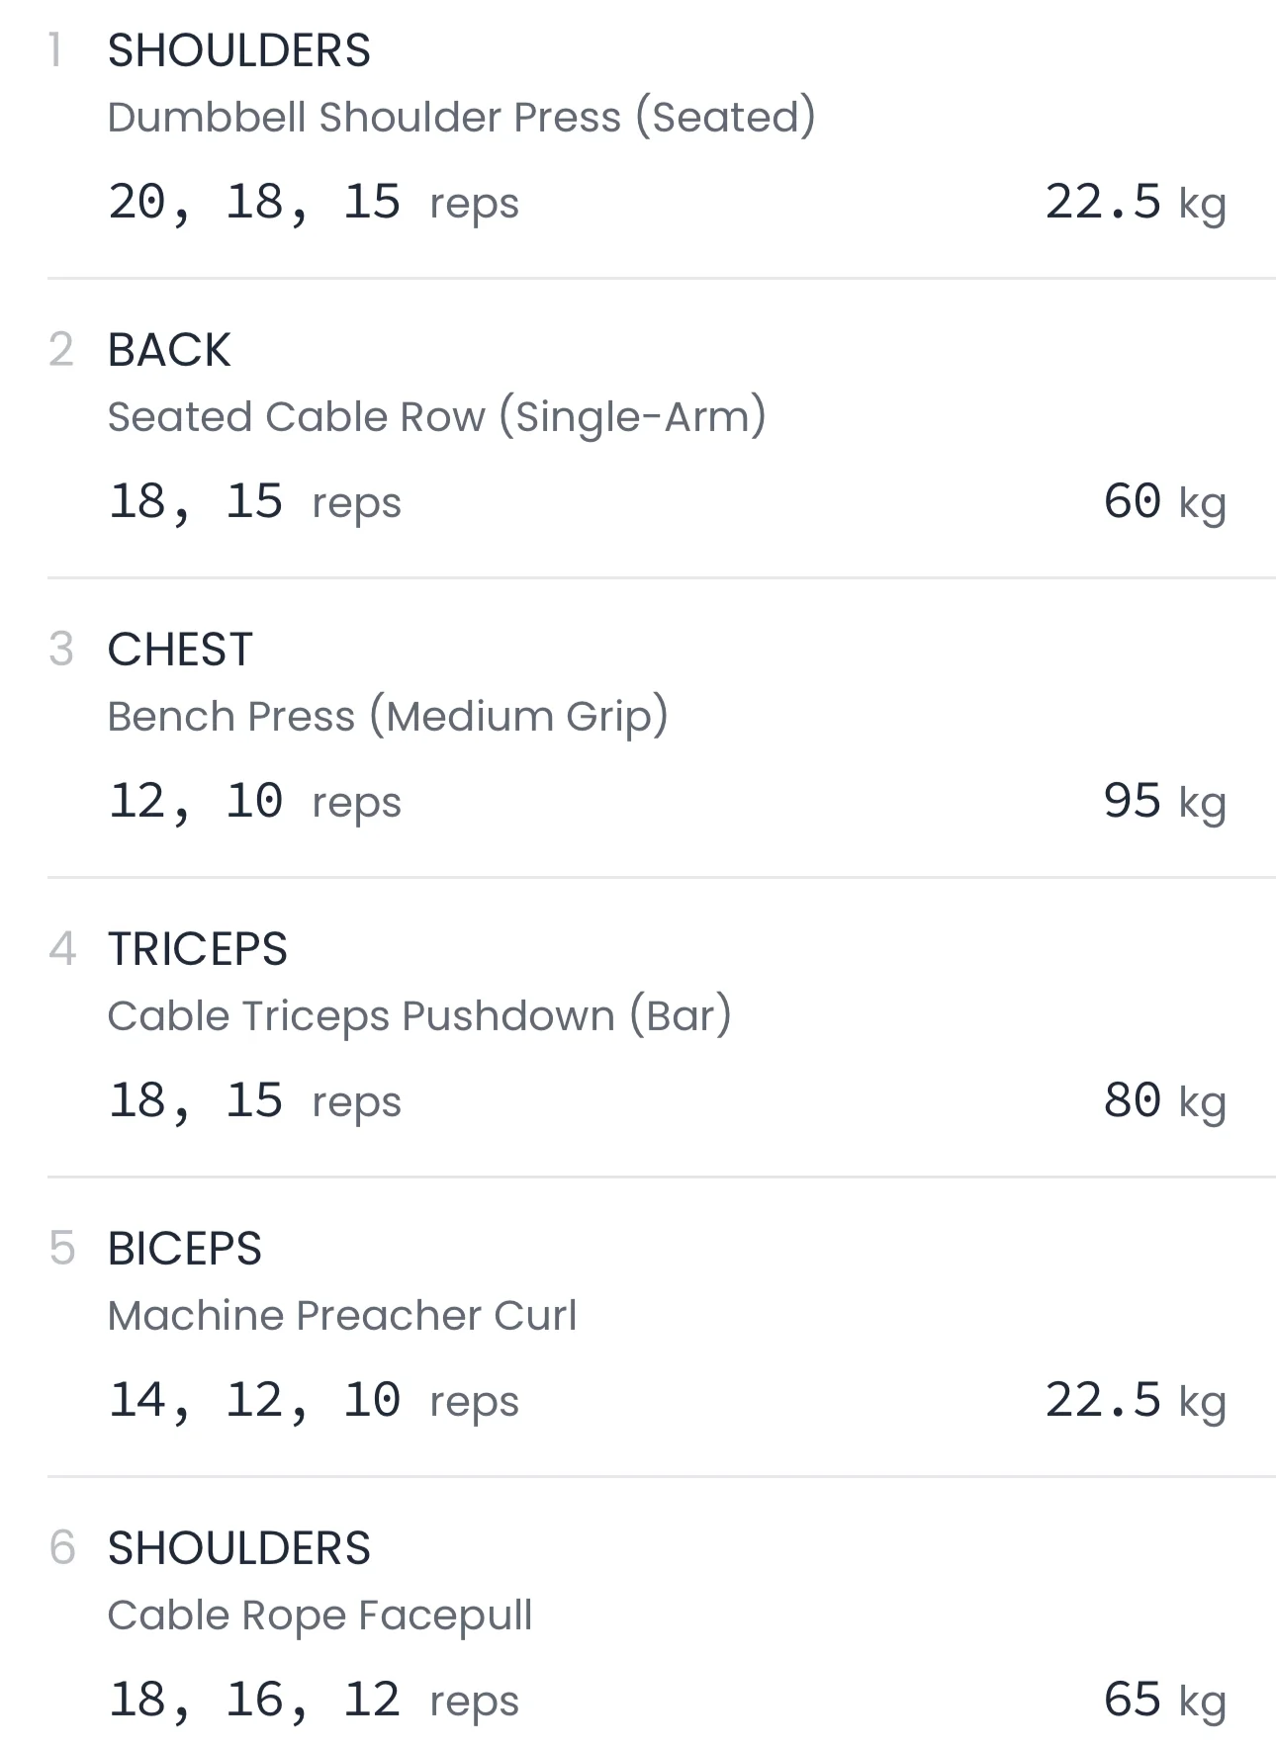The image size is (1276, 1748).
Task: Open the Machine Preacher Curl exercise
Action: pyautogui.click(x=342, y=1316)
